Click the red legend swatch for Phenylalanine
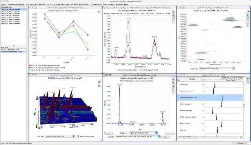This screenshot has height=145, width=251. (30, 66)
